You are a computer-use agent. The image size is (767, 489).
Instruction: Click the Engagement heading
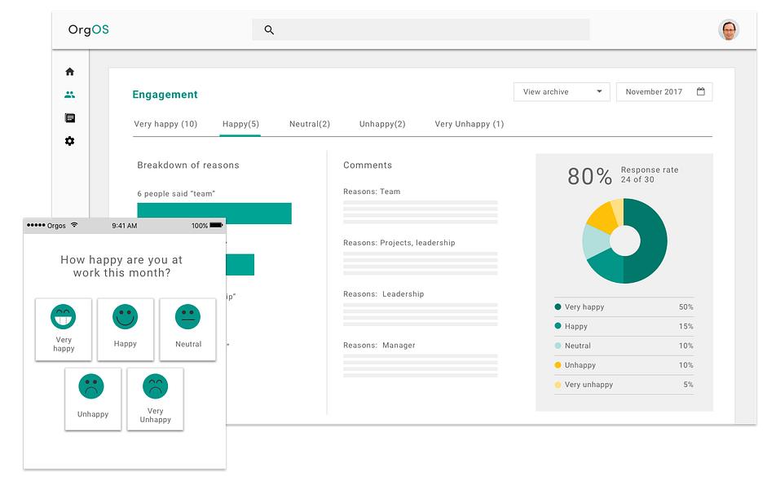click(x=165, y=95)
